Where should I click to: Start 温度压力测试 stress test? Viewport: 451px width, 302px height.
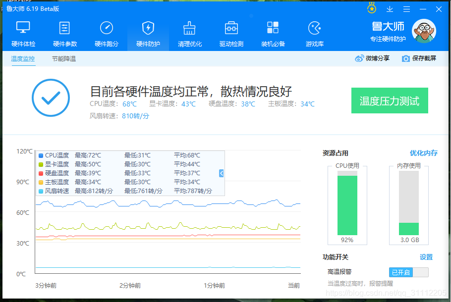[390, 101]
